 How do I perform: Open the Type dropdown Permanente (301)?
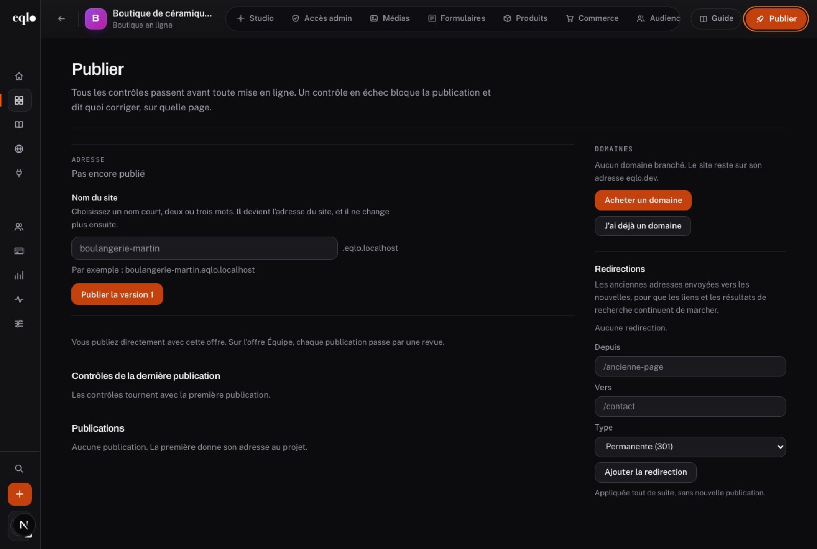click(690, 446)
